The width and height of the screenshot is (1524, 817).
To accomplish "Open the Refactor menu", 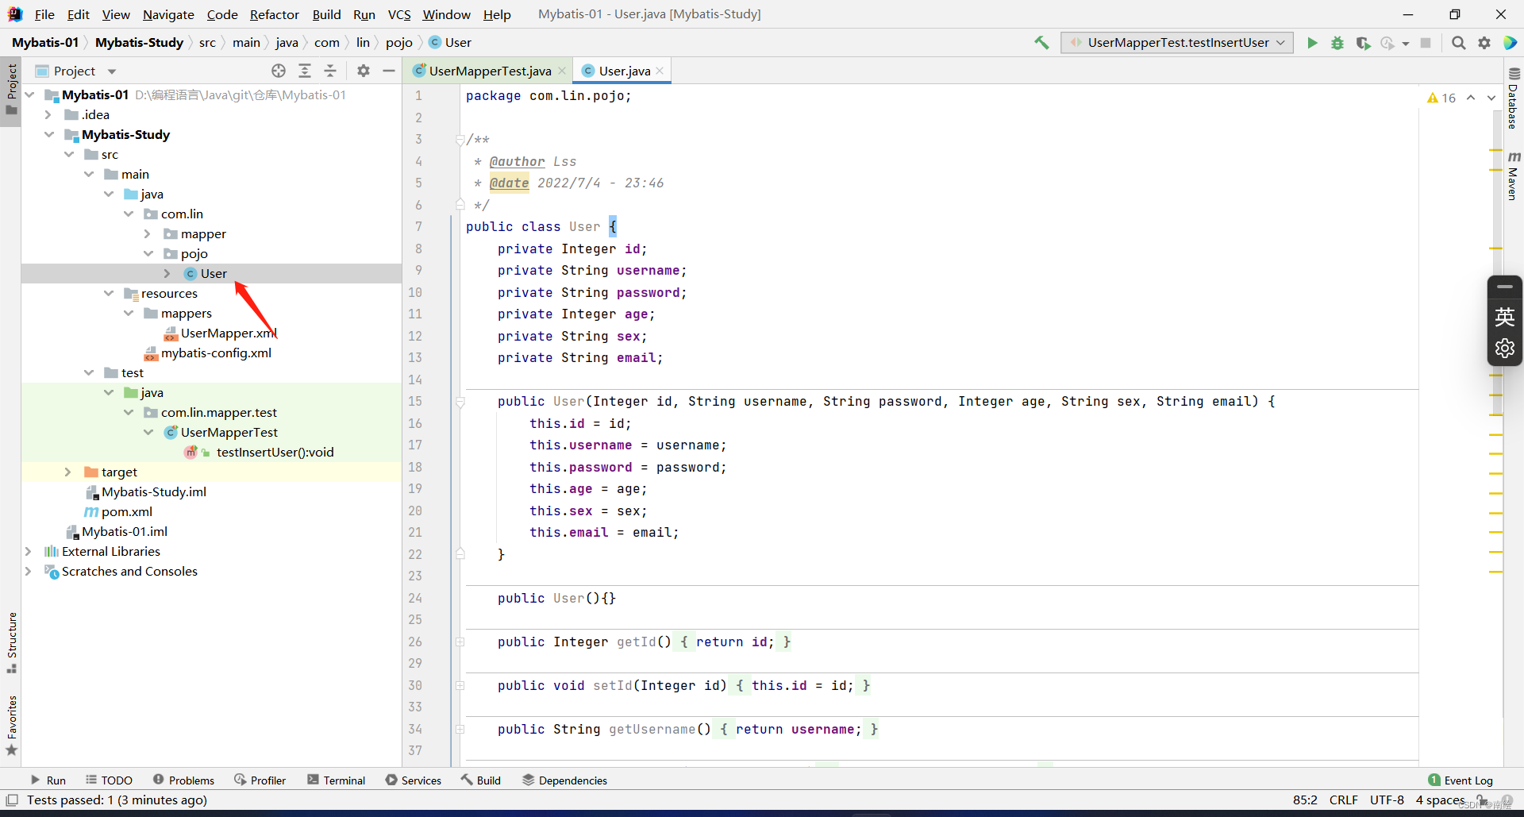I will [275, 14].
